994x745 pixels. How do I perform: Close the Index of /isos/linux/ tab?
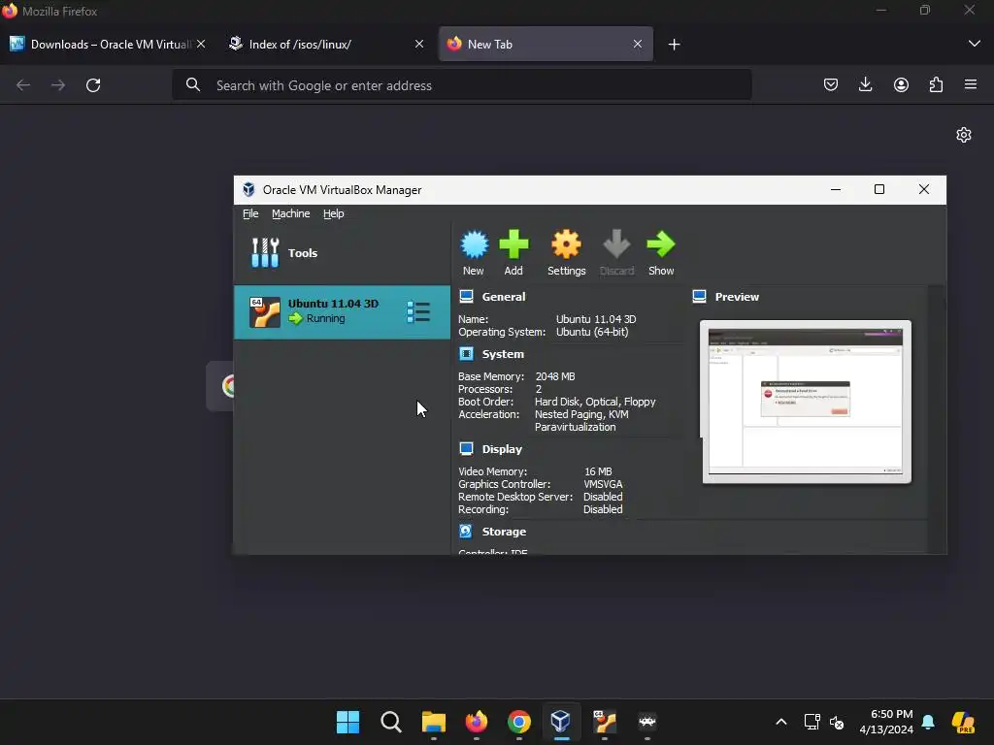coord(419,44)
